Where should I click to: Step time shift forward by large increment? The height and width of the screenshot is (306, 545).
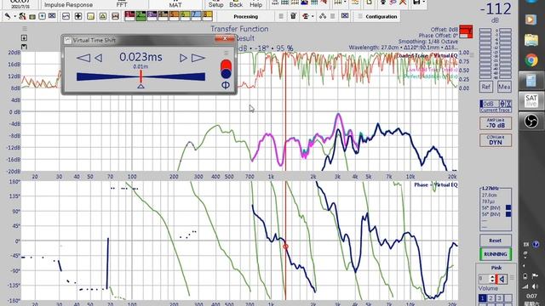click(198, 58)
